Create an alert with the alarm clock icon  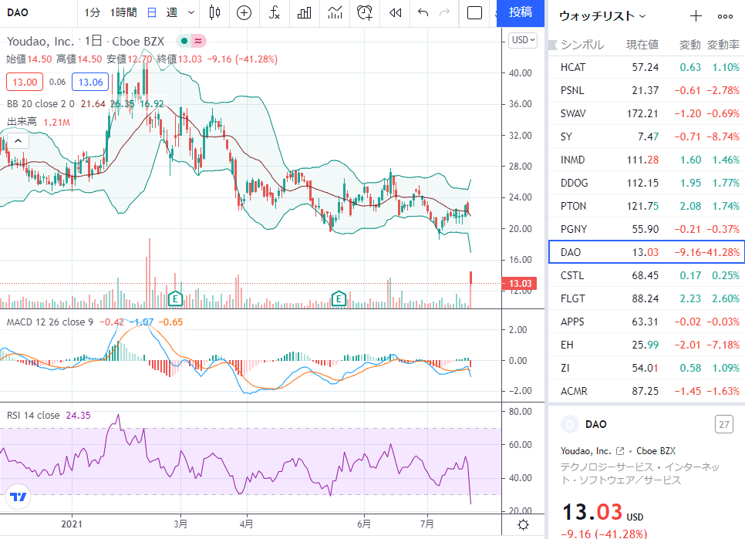[365, 13]
